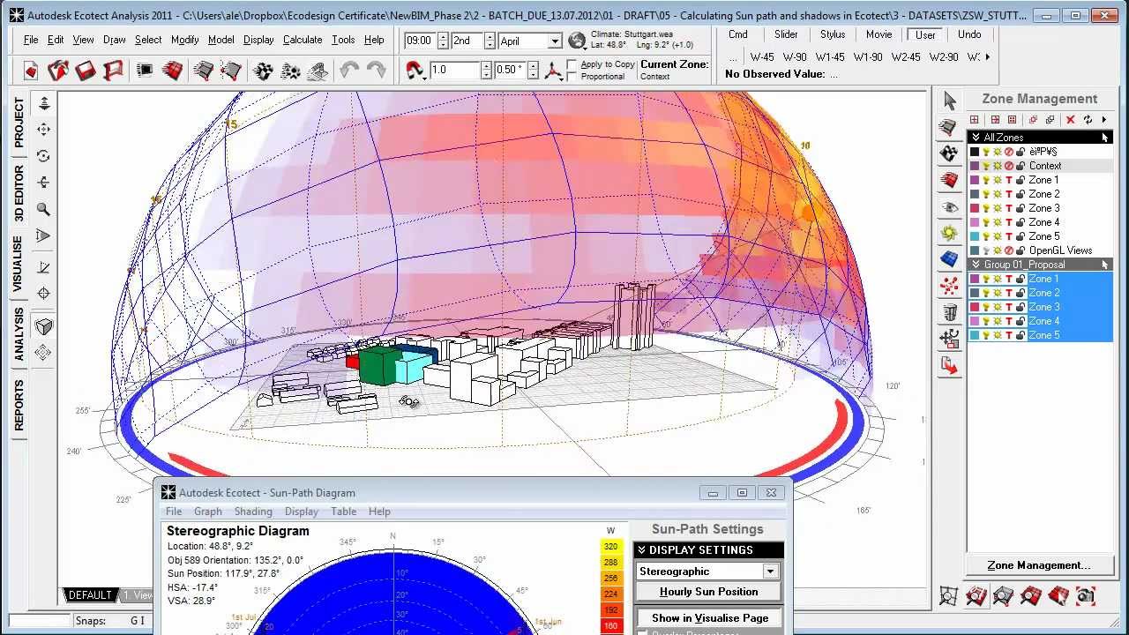Click the 09:00 time input field
Viewport: 1129px width, 635px height.
(420, 41)
